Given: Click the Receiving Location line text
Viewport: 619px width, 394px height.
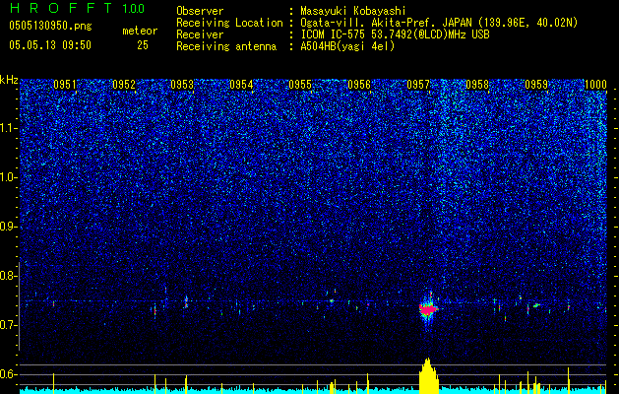Looking at the screenshot, I should click(377, 23).
